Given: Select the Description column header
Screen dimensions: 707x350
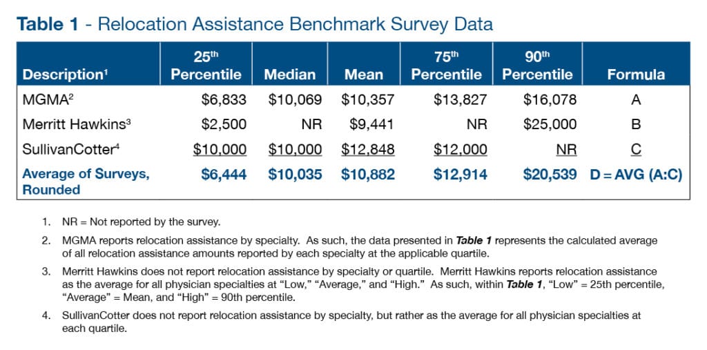Looking at the screenshot, I should click(64, 75).
